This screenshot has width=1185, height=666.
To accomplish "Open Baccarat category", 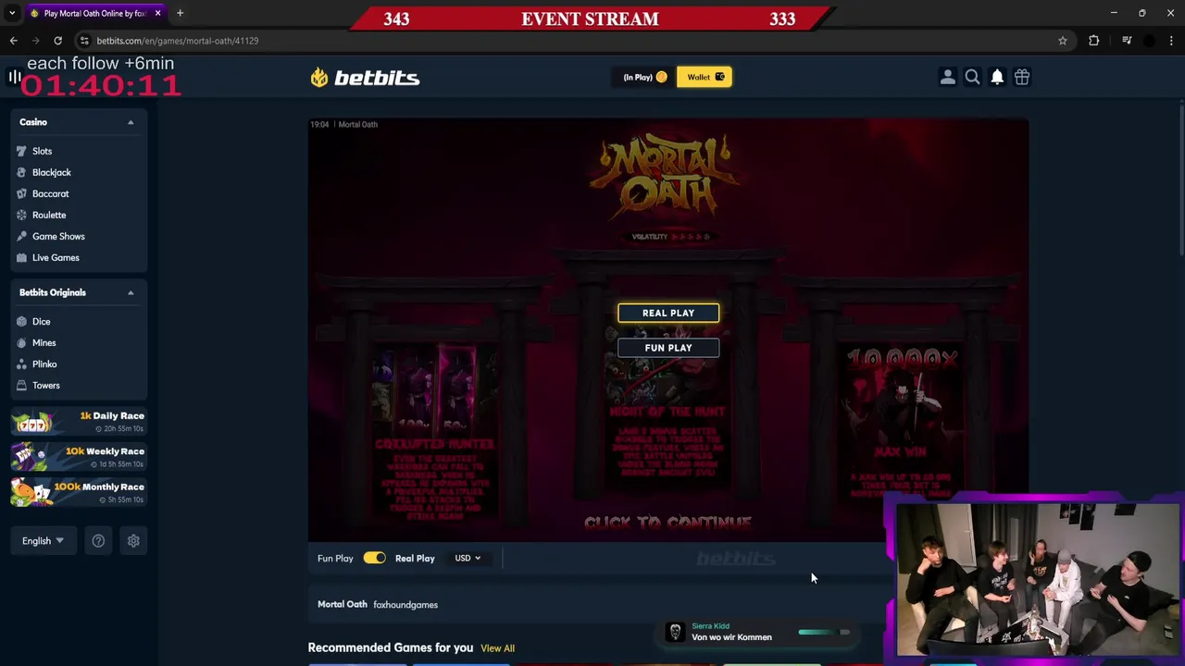I will 50,193.
